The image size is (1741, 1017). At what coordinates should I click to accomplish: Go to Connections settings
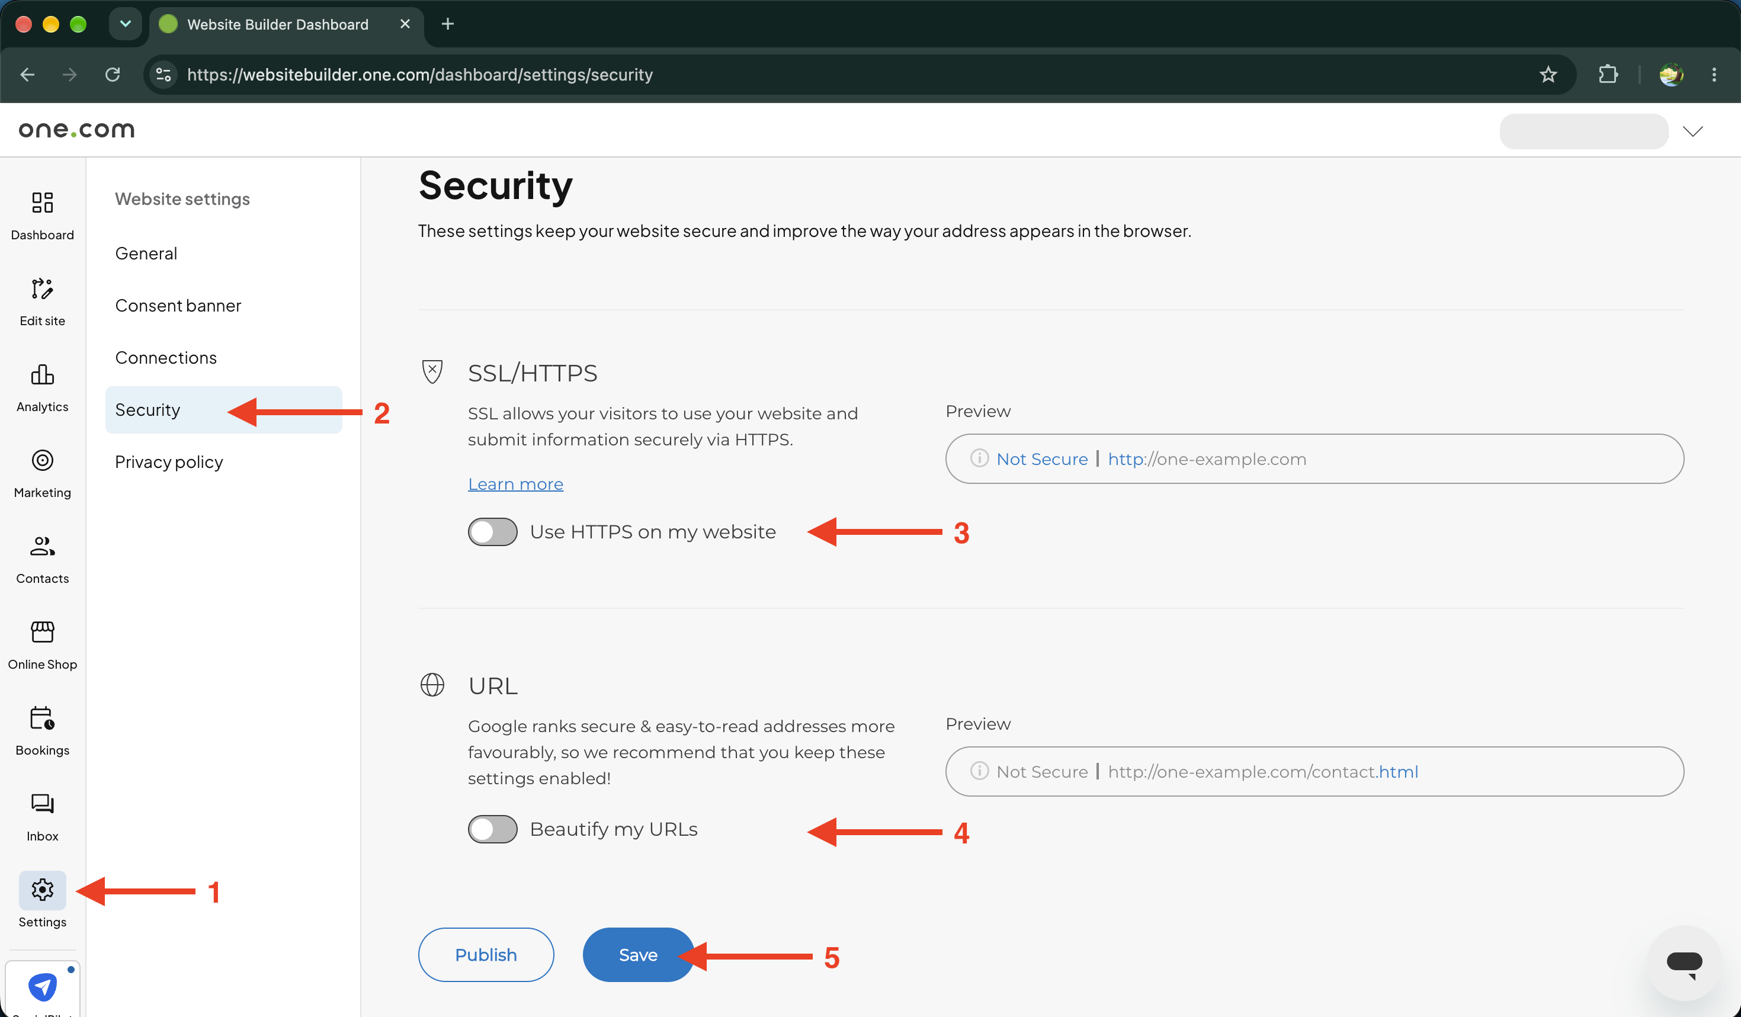click(x=166, y=358)
